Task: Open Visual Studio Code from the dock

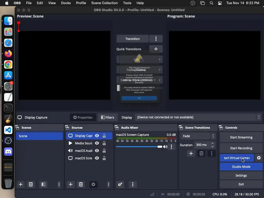Action: tap(8, 130)
